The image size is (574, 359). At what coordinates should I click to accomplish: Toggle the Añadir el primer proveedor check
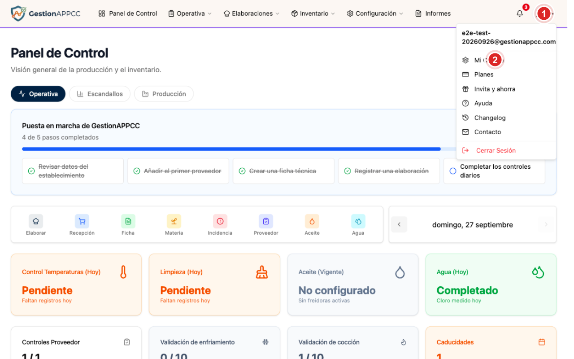[137, 171]
